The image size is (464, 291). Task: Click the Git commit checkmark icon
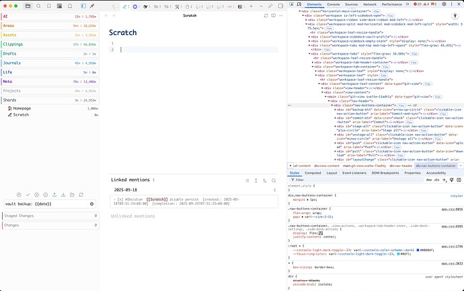tap(28, 194)
